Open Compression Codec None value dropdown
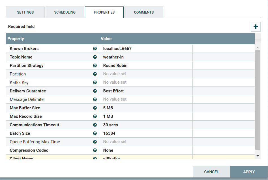The height and width of the screenshot is (180, 268). coord(145,150)
